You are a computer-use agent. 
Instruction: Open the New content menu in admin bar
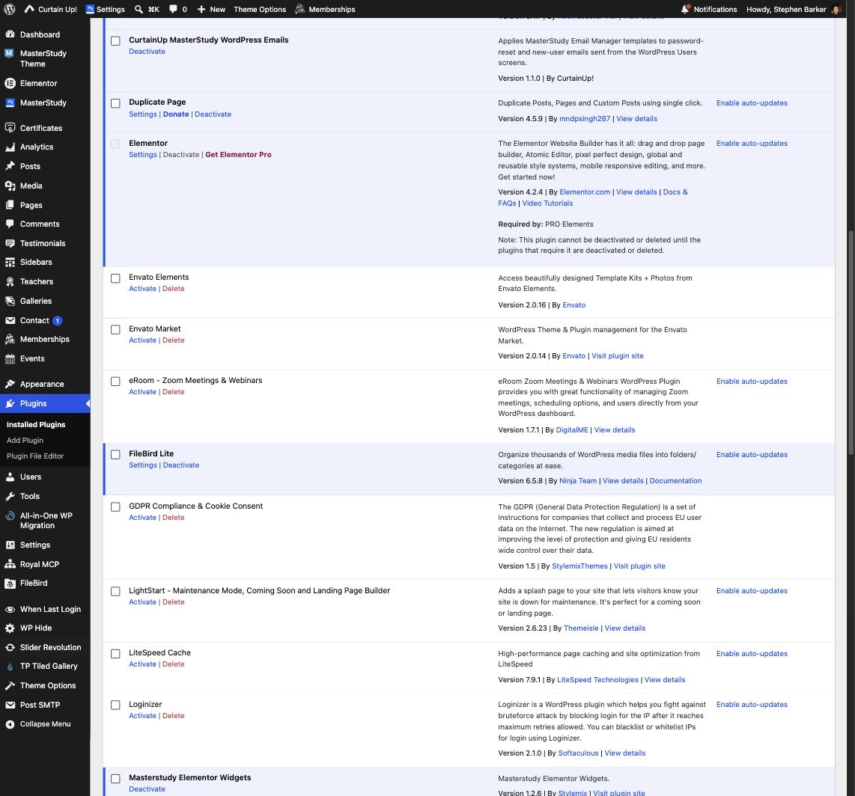(x=211, y=9)
